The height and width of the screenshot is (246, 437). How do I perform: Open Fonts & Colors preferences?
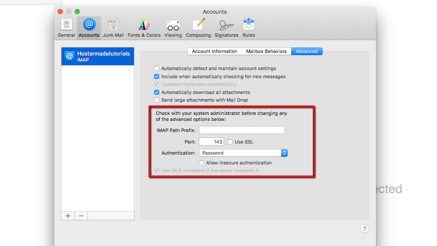pyautogui.click(x=144, y=28)
